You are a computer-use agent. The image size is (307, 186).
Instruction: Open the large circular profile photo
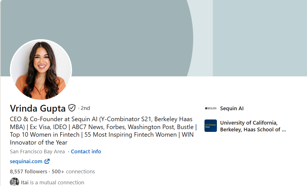tap(41, 70)
